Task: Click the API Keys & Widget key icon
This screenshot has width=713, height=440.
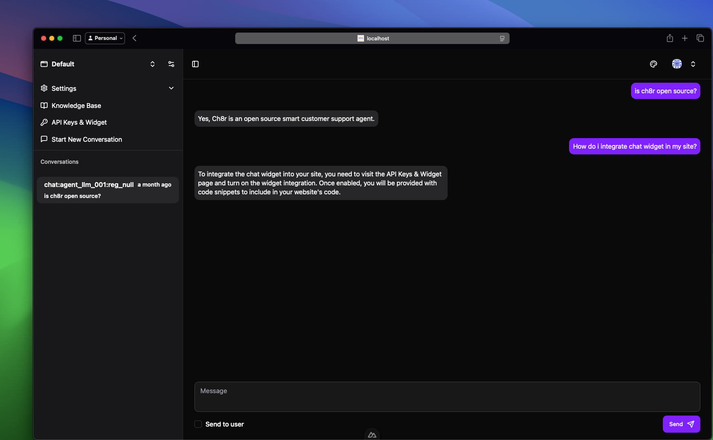Action: (x=44, y=122)
